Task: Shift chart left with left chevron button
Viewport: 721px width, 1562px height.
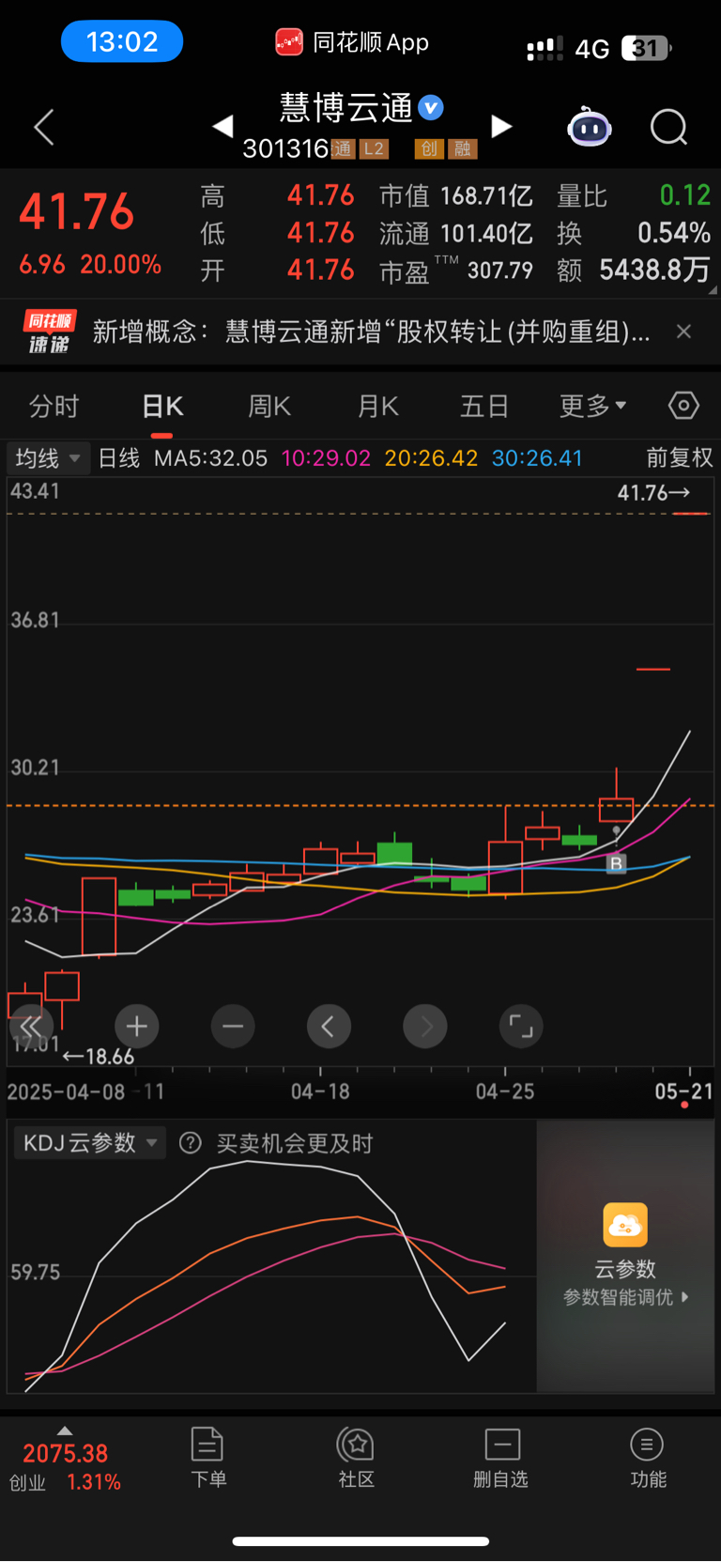Action: (329, 1026)
